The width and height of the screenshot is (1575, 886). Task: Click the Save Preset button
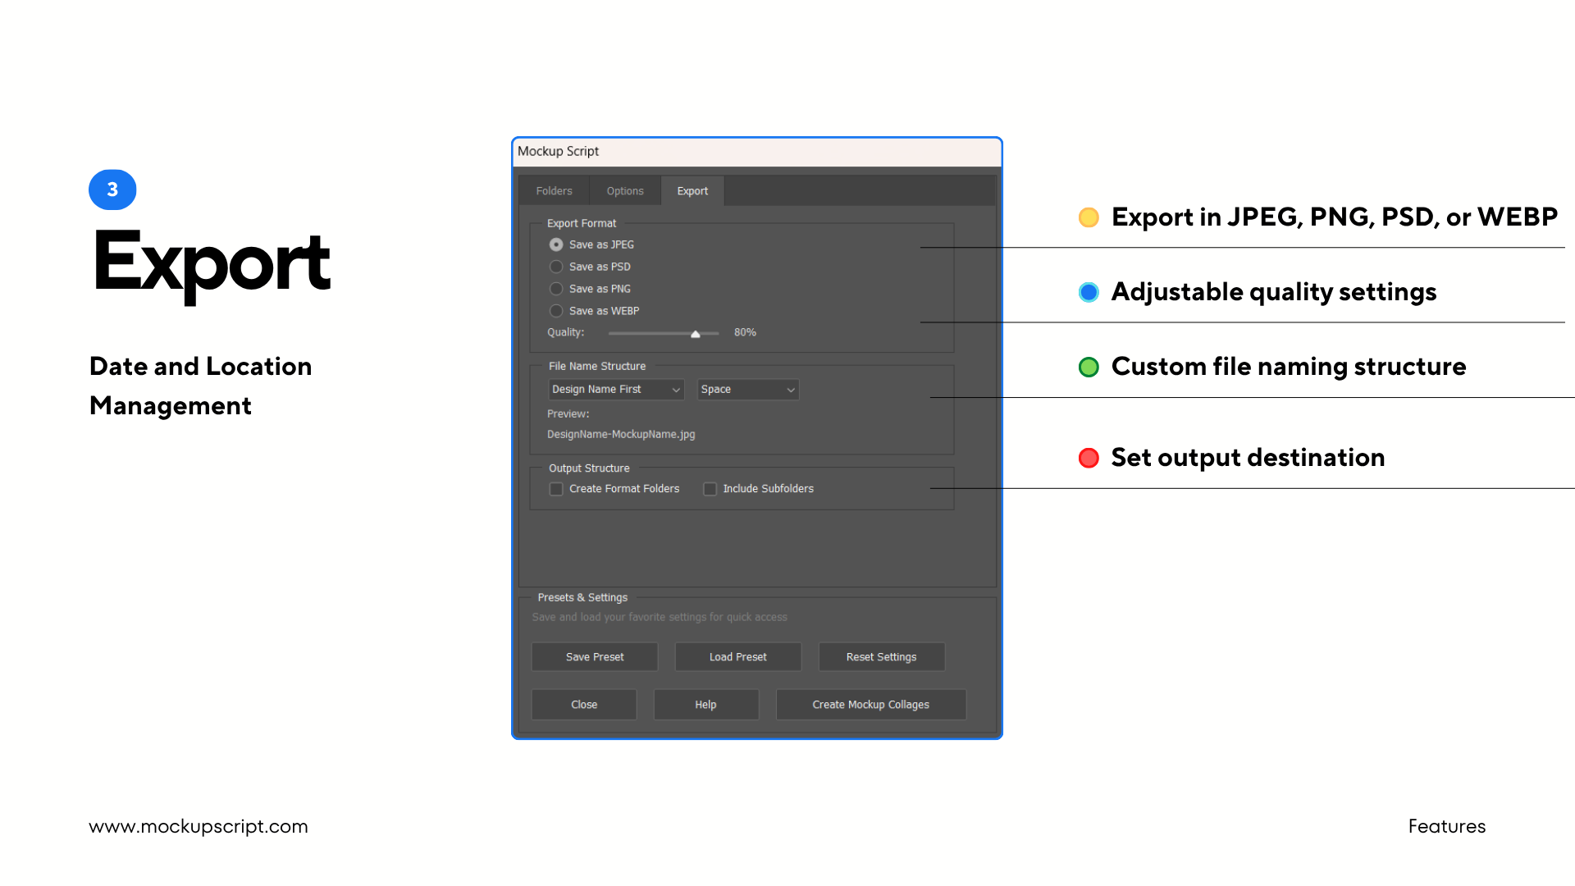pyautogui.click(x=594, y=656)
